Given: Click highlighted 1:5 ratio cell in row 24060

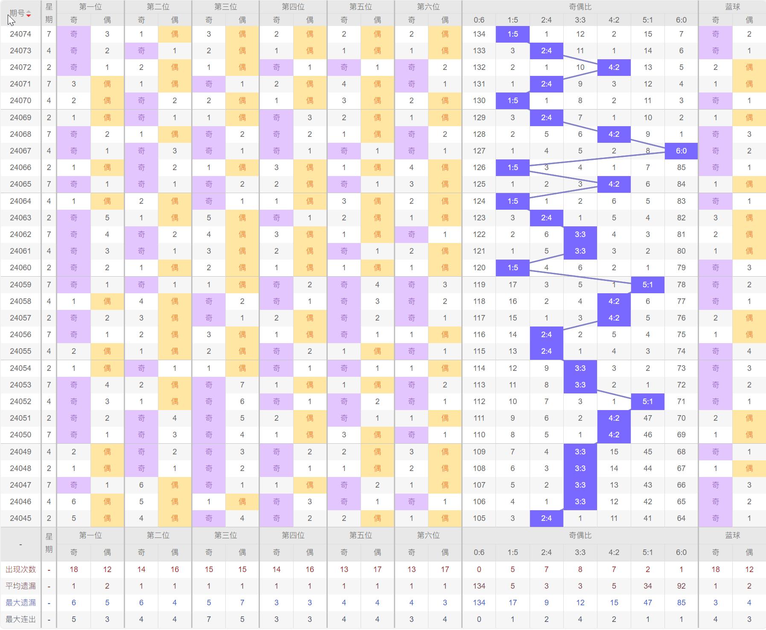Looking at the screenshot, I should coord(513,268).
